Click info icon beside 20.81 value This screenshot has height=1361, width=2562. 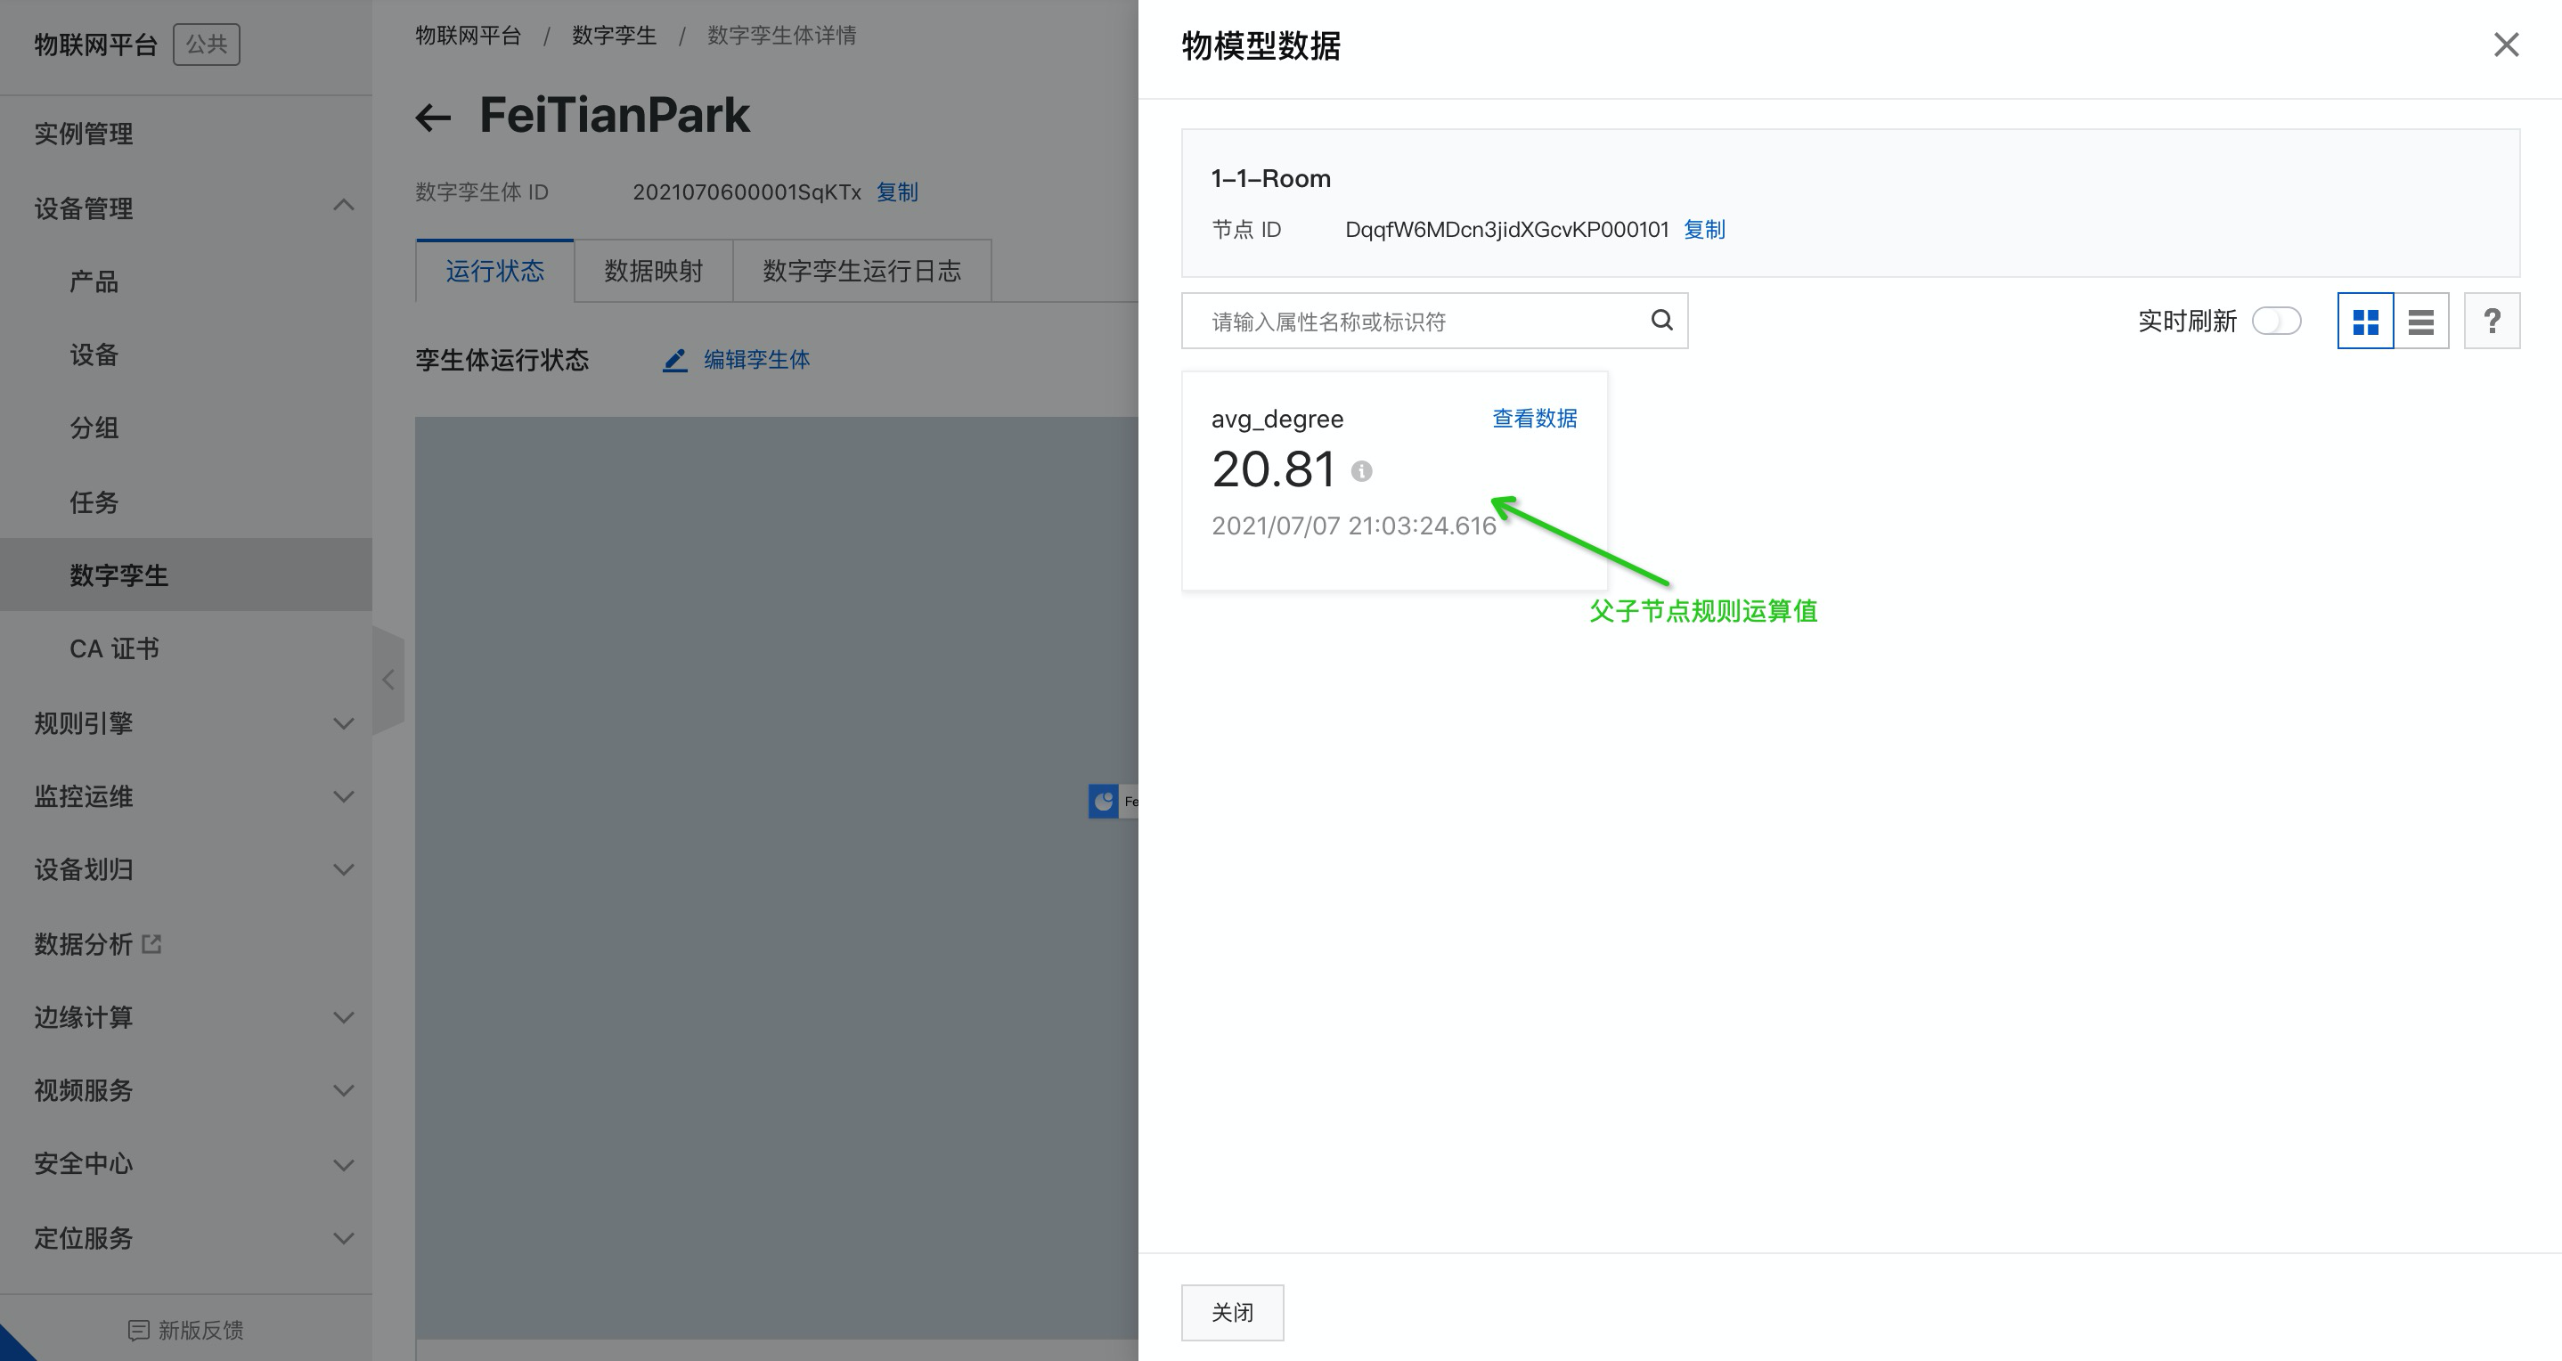(x=1361, y=471)
